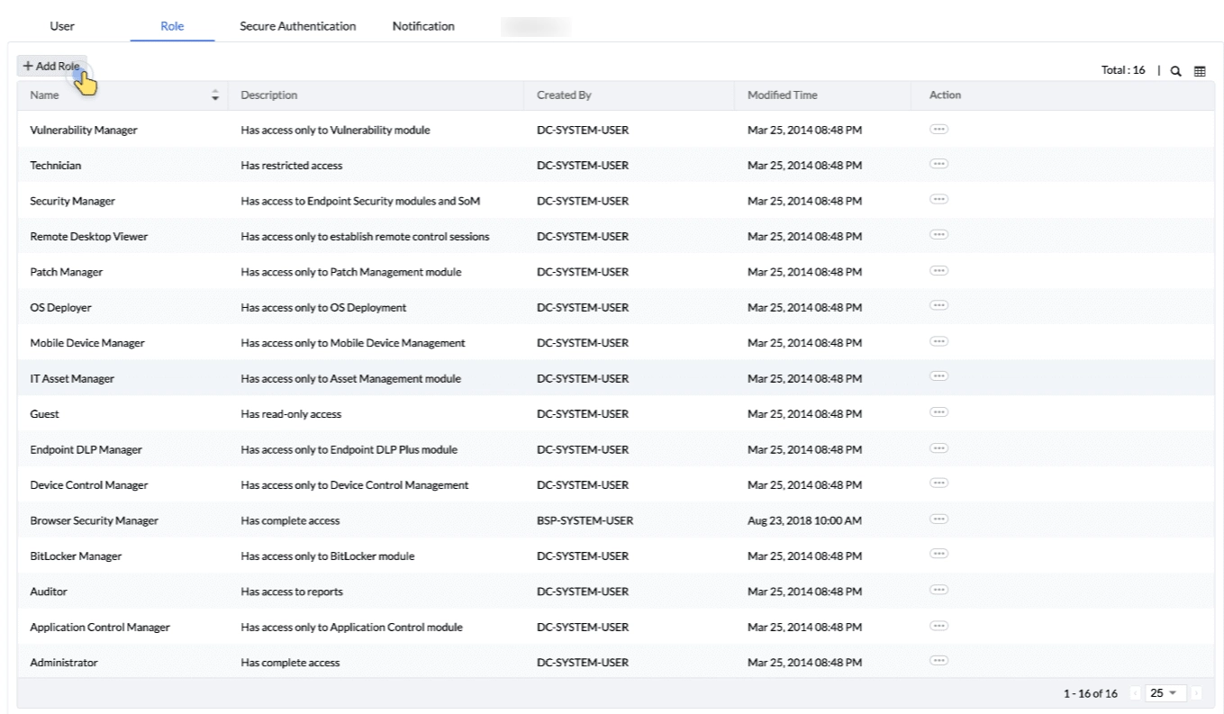The width and height of the screenshot is (1224, 714).
Task: Click the Total : 16 count label
Action: coord(1124,71)
